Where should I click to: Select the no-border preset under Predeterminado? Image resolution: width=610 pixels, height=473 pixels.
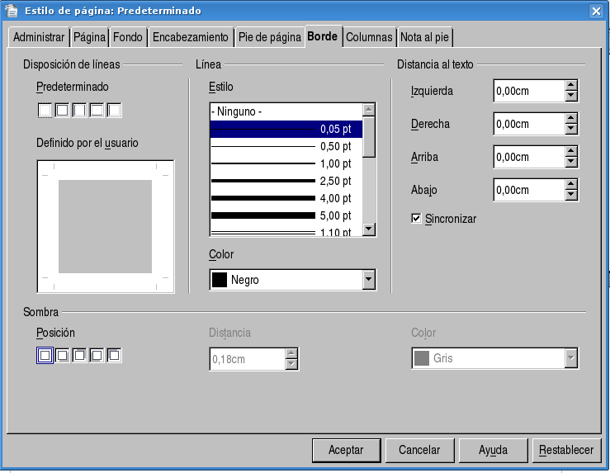[45, 110]
